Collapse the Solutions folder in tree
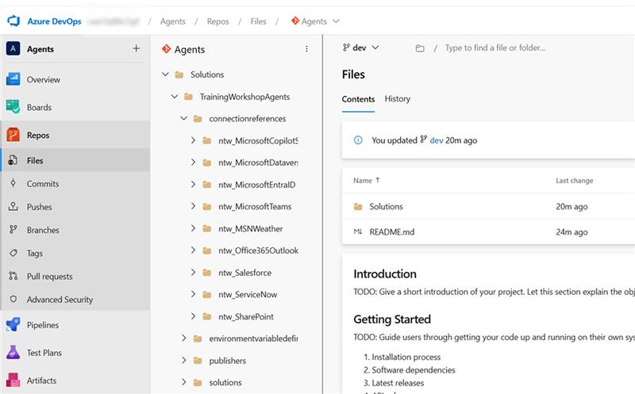635x394 pixels. point(165,75)
